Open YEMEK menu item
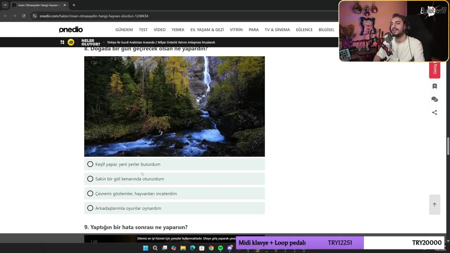Image resolution: width=450 pixels, height=253 pixels. tap(178, 30)
